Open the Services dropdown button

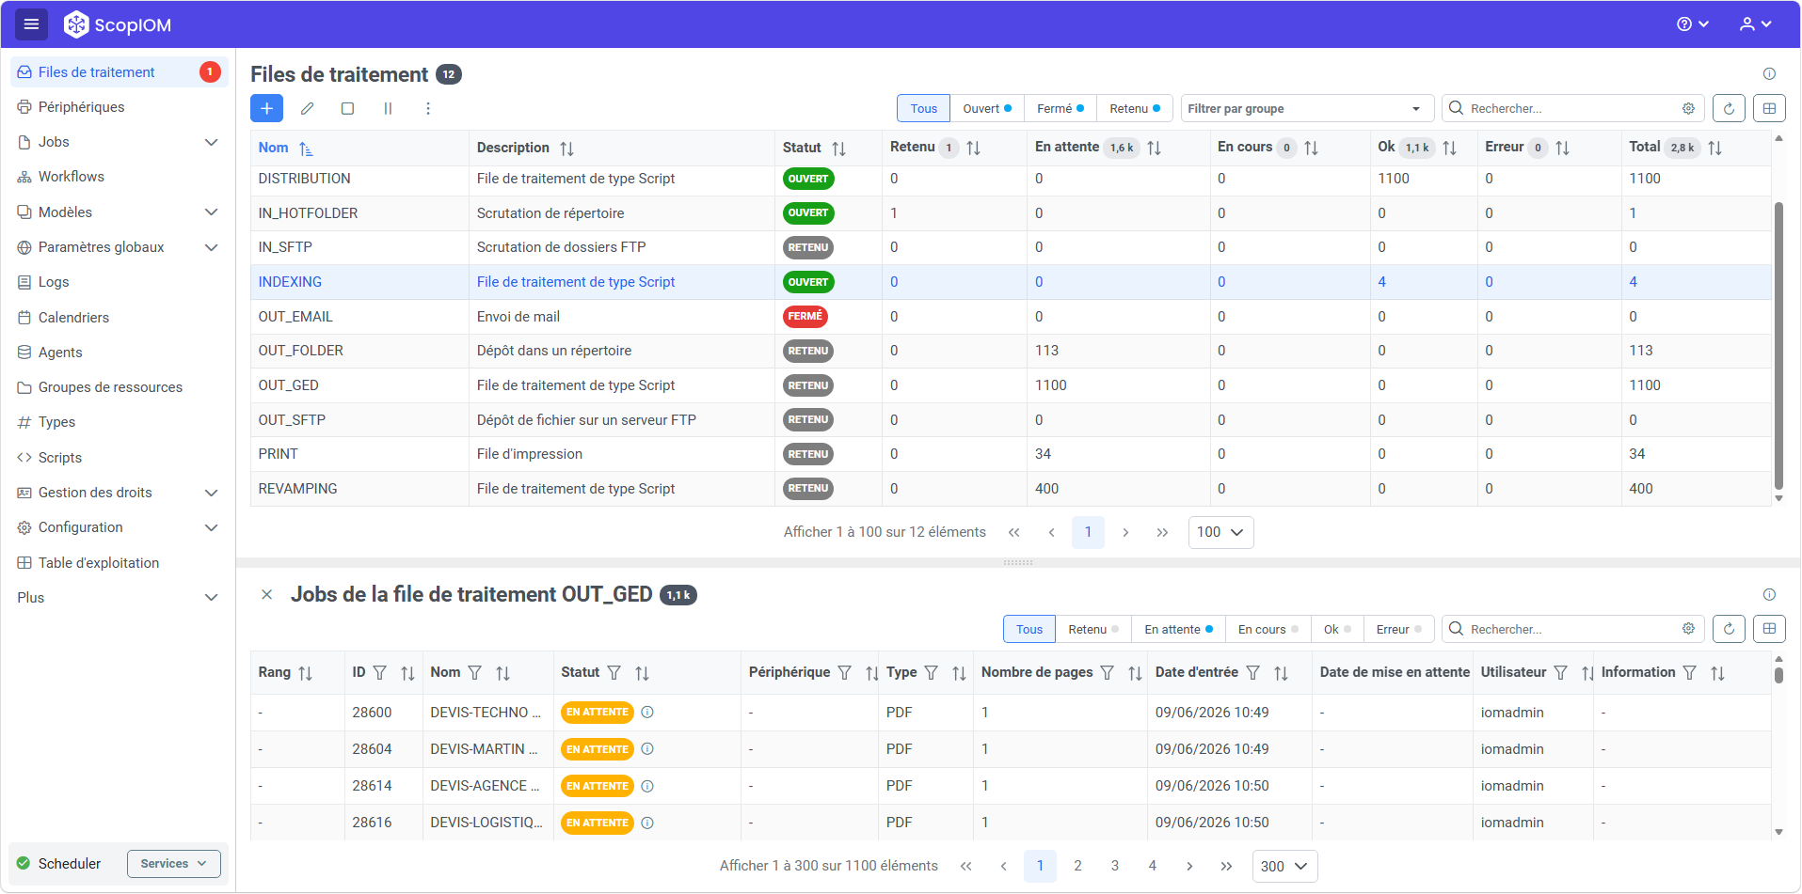pyautogui.click(x=174, y=864)
